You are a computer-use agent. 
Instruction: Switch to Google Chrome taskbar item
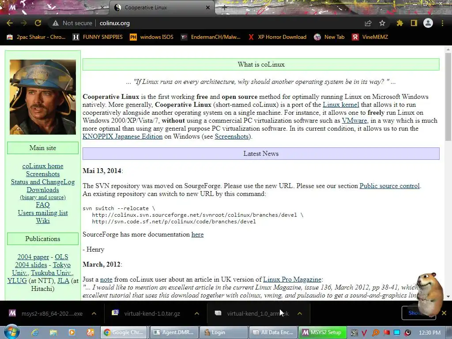coord(124,332)
